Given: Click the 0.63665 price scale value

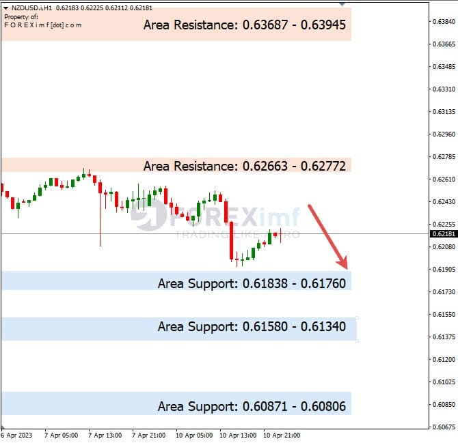Looking at the screenshot, I should point(444,44).
